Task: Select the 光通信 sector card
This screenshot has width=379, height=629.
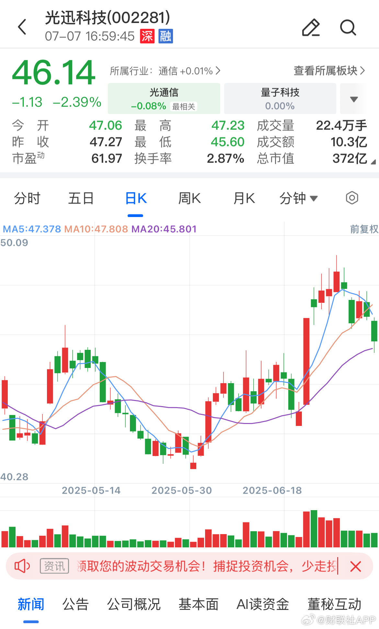Action: tap(164, 98)
